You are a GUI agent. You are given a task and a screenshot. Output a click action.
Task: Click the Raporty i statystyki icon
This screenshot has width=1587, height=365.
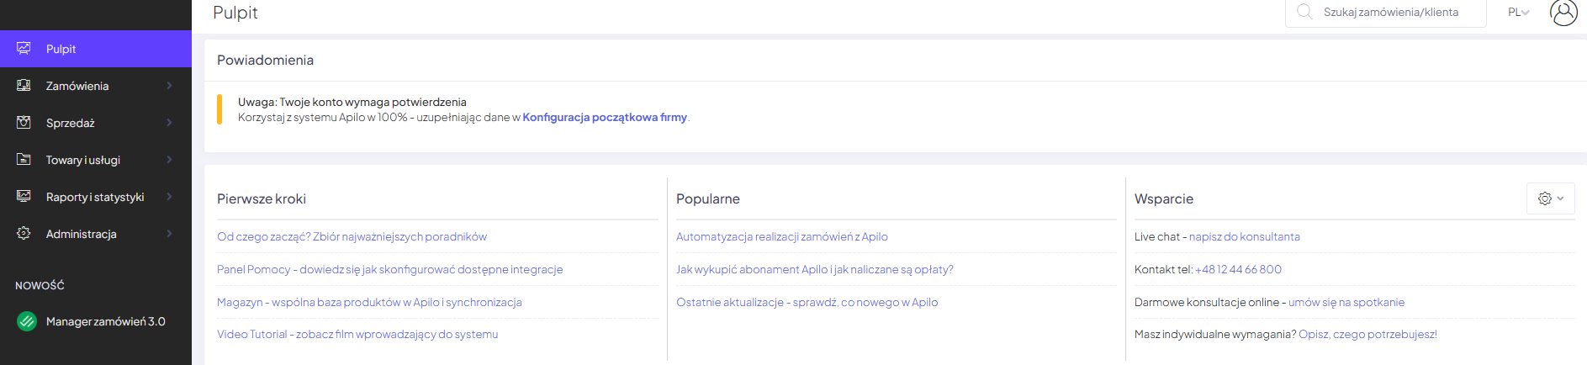pyautogui.click(x=24, y=197)
